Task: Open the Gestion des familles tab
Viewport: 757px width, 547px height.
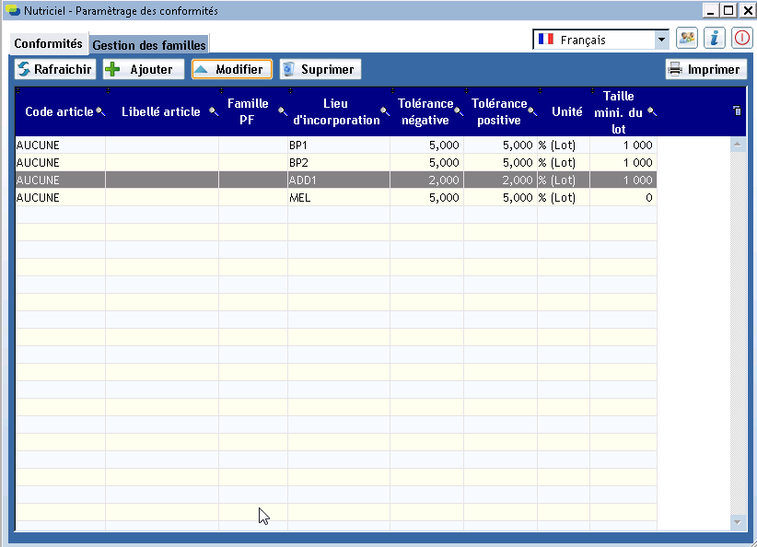Action: click(149, 45)
